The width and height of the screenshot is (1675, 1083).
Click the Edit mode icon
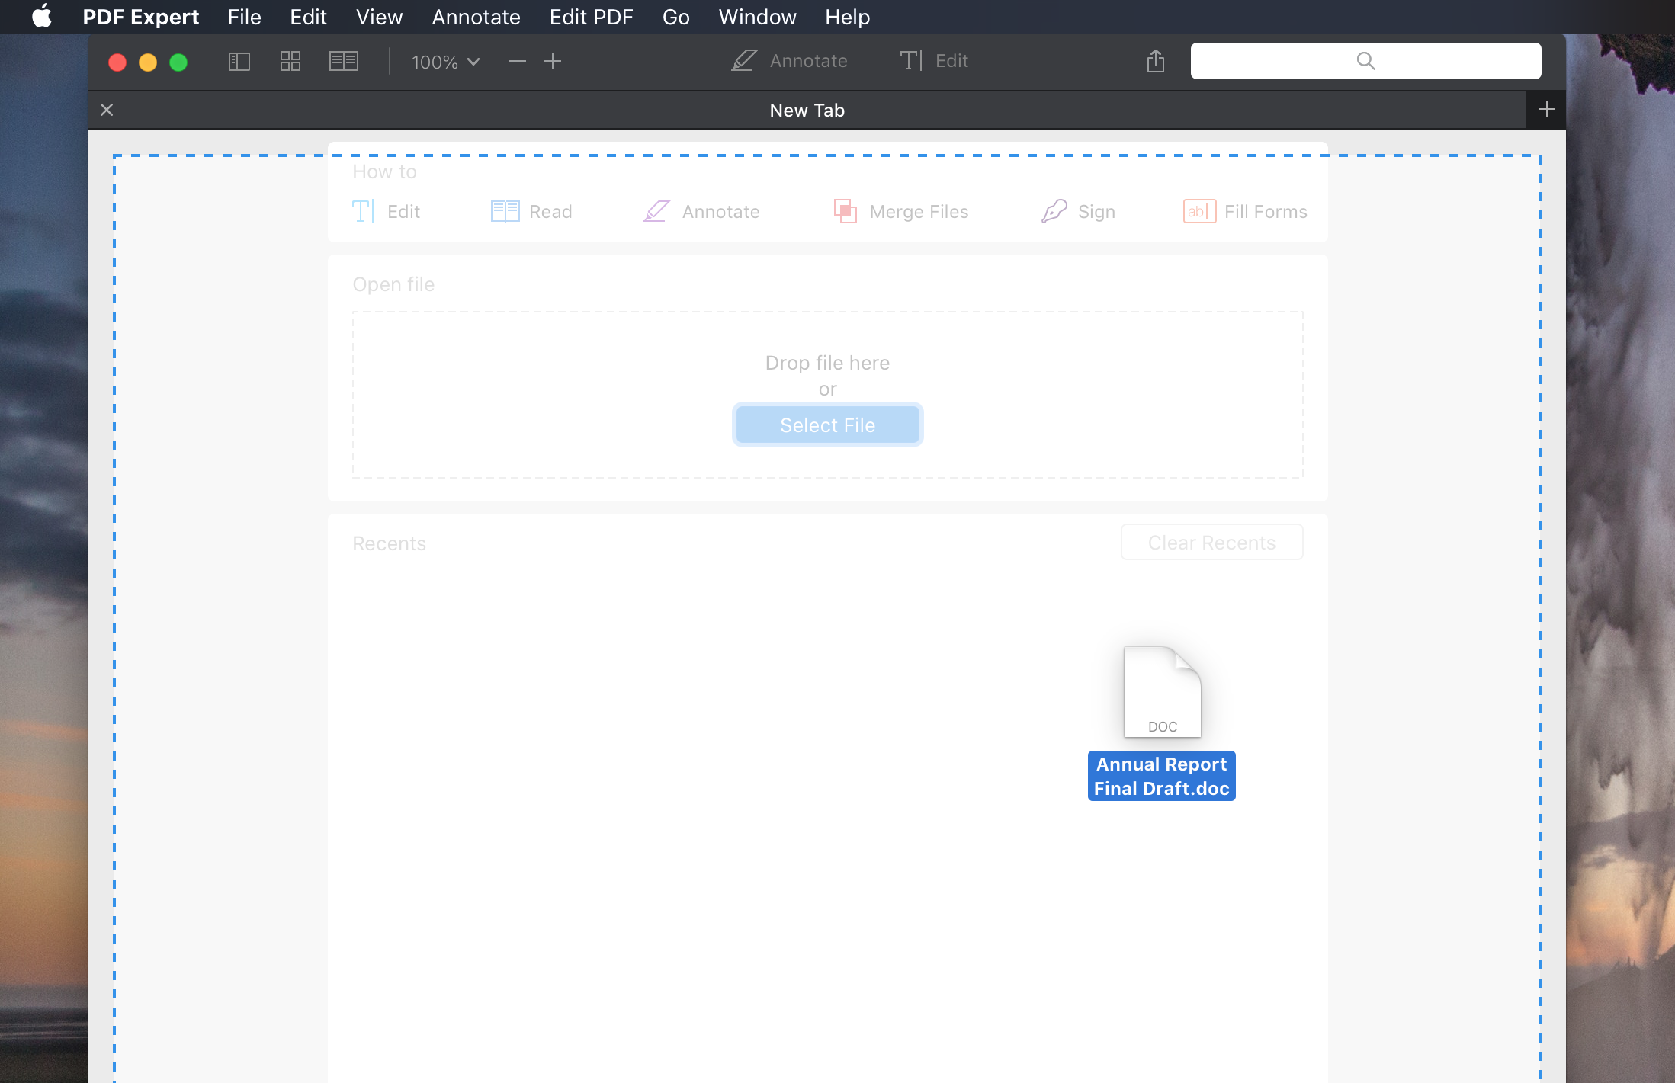click(x=932, y=59)
